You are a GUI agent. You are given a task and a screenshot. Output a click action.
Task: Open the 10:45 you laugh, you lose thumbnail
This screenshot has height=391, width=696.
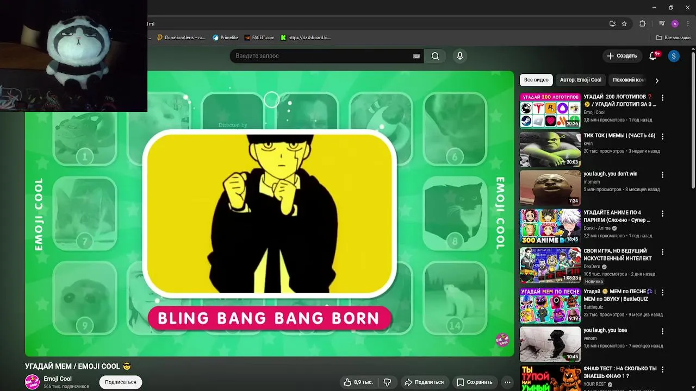pos(550,344)
